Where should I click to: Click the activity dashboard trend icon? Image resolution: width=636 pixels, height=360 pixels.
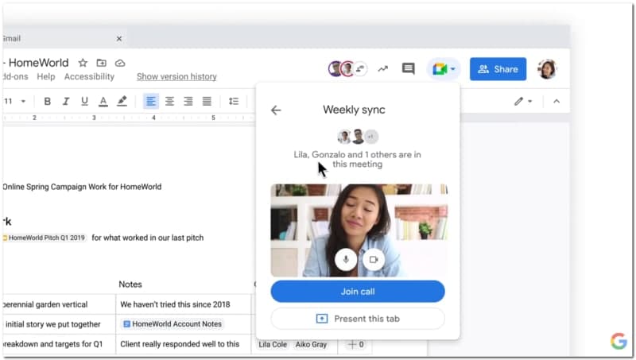click(x=382, y=69)
